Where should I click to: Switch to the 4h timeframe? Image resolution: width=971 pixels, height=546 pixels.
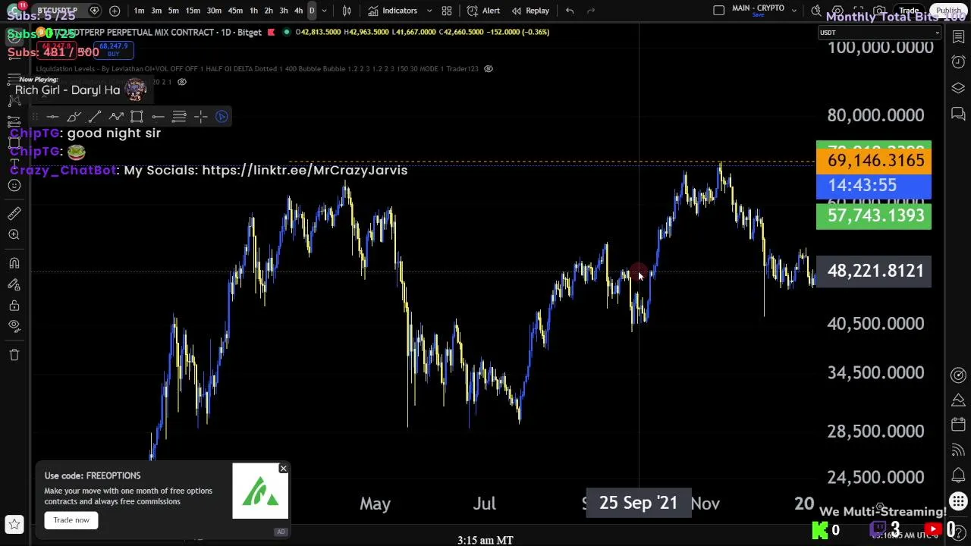tap(299, 11)
